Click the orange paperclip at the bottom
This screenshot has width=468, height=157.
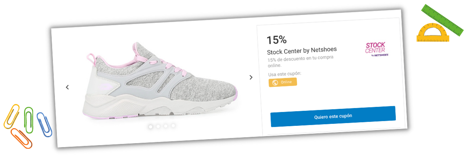(21, 138)
